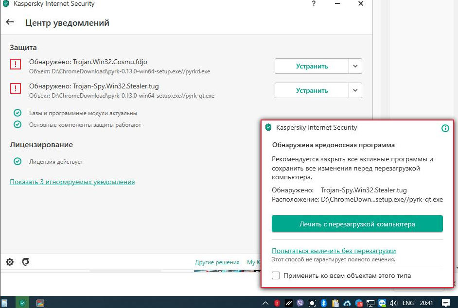
Task: Click the blue-and-red round tray icon
Action: [359, 303]
